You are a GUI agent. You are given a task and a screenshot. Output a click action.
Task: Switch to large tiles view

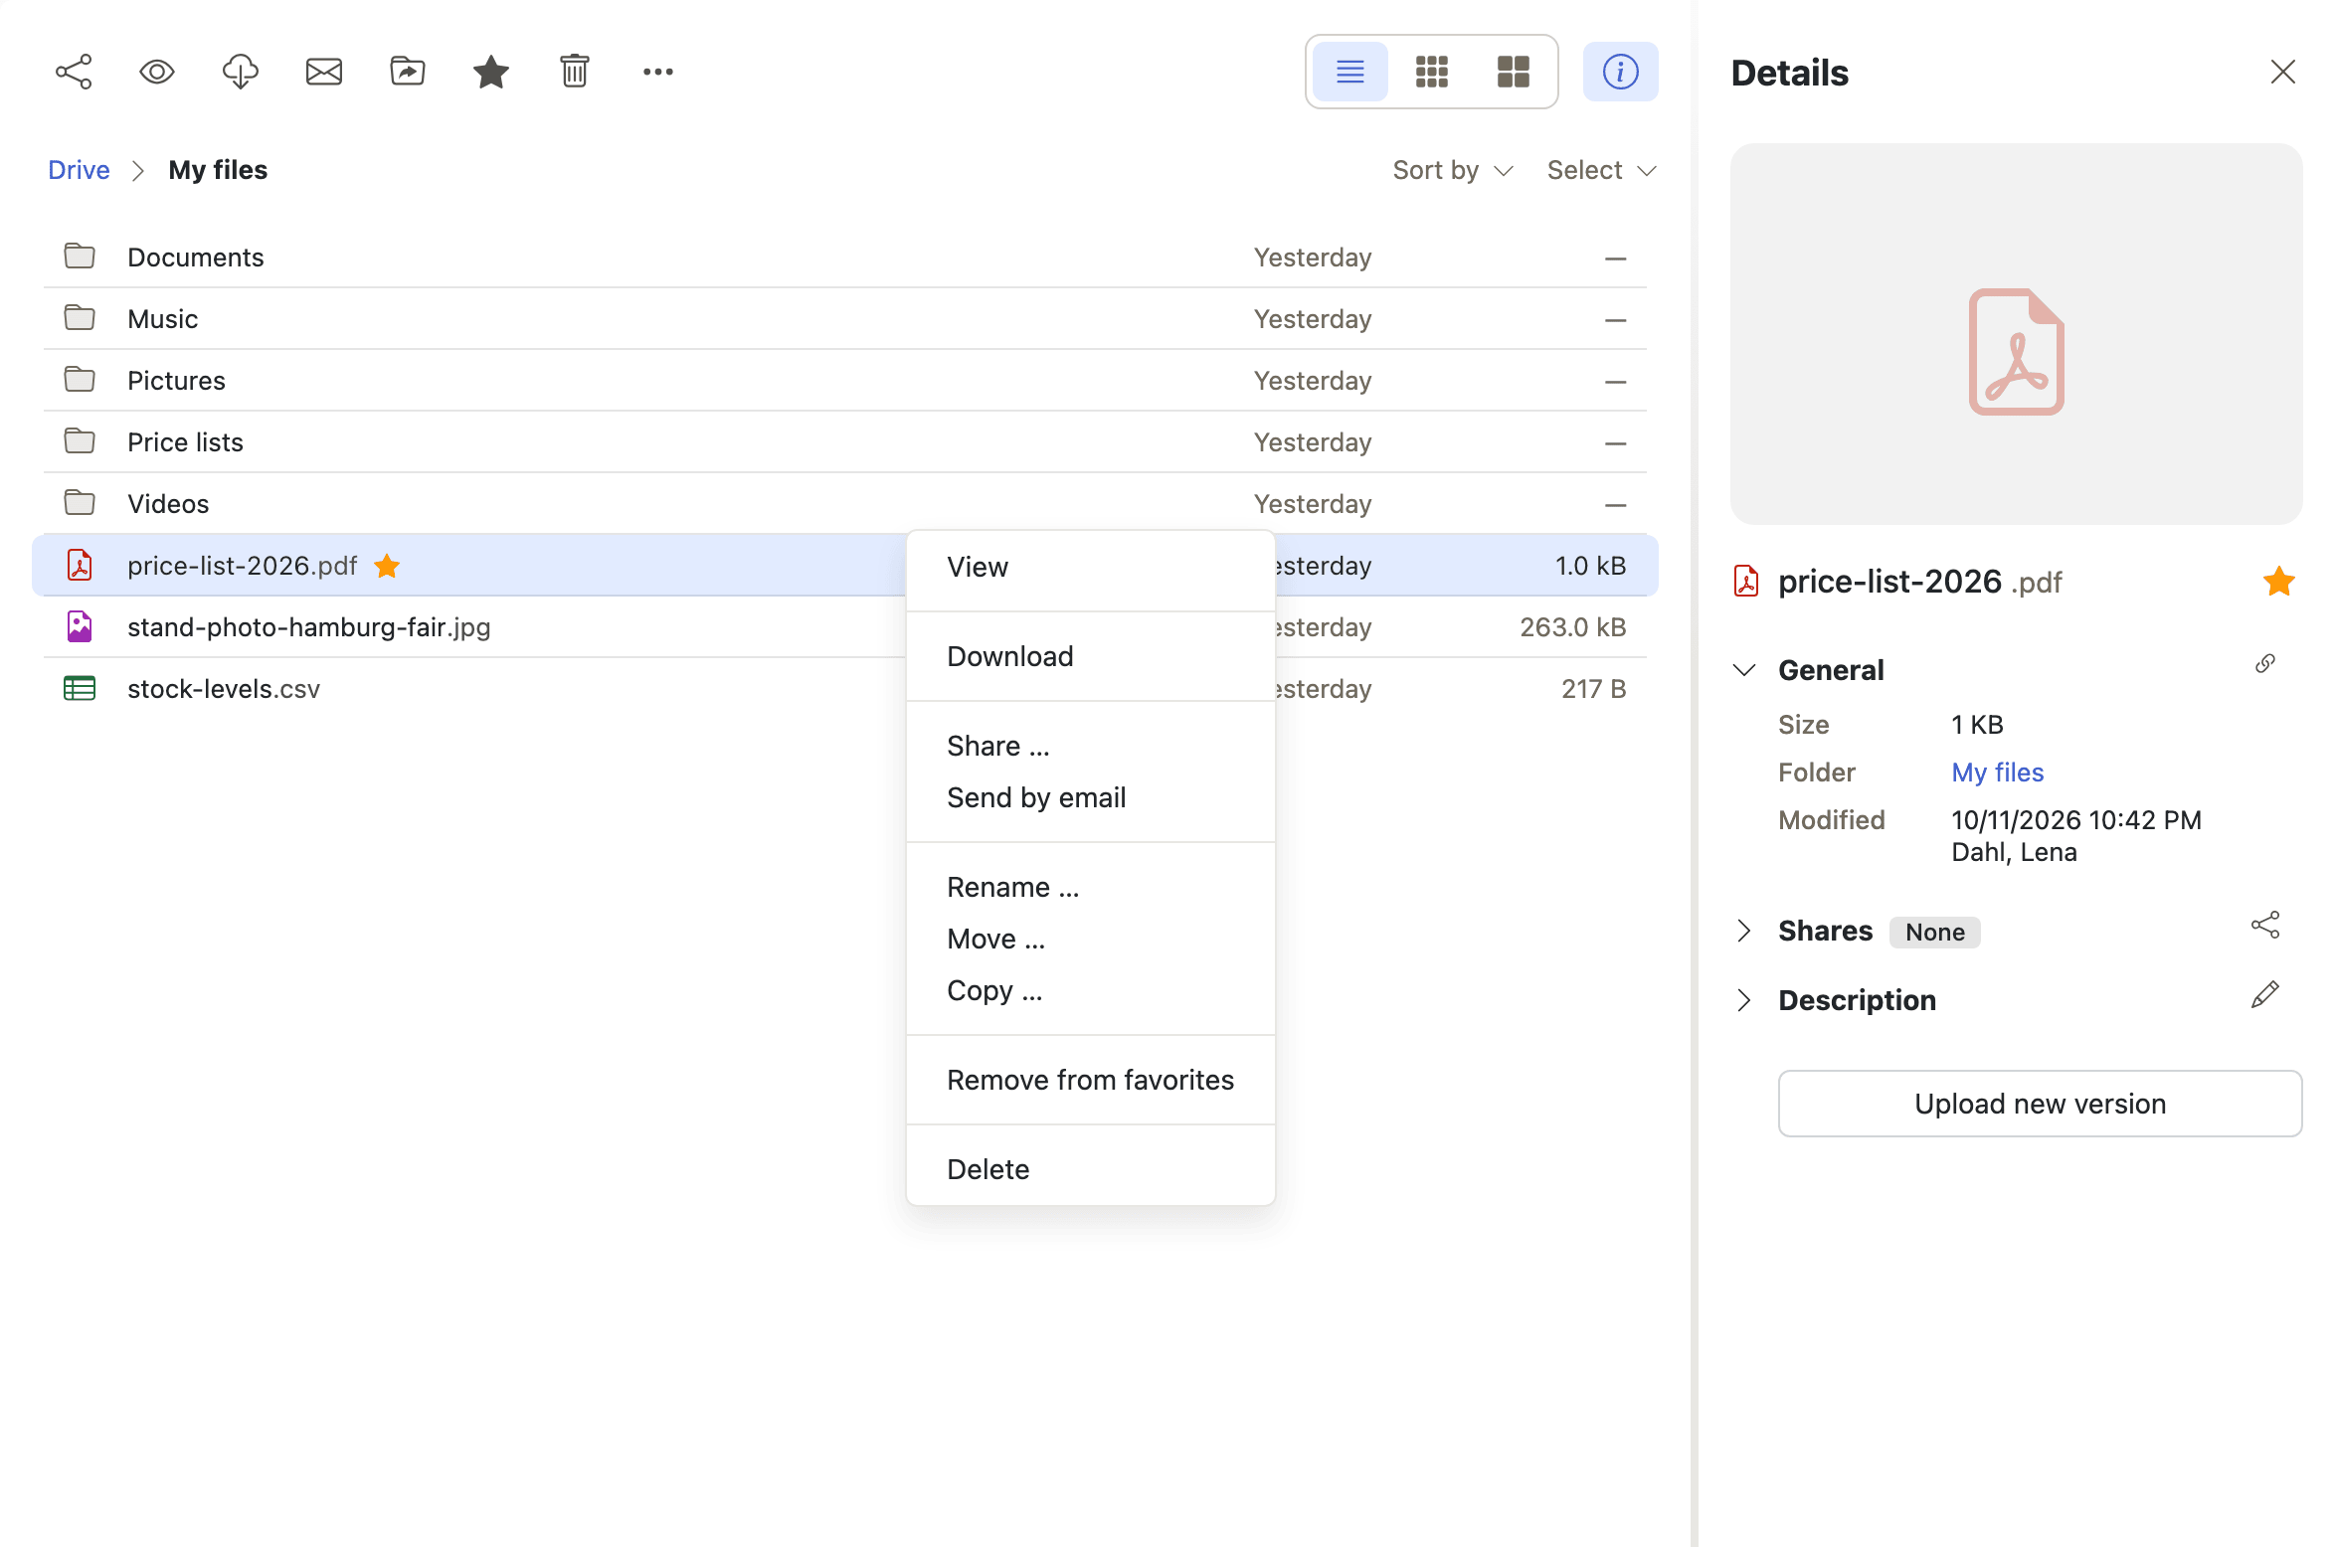pyautogui.click(x=1514, y=72)
